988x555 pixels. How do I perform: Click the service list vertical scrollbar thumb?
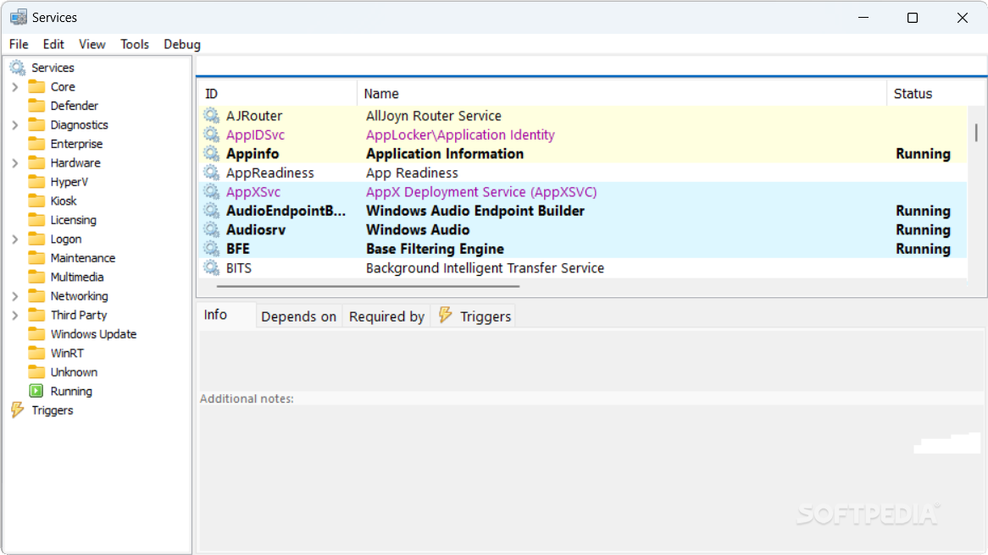976,132
